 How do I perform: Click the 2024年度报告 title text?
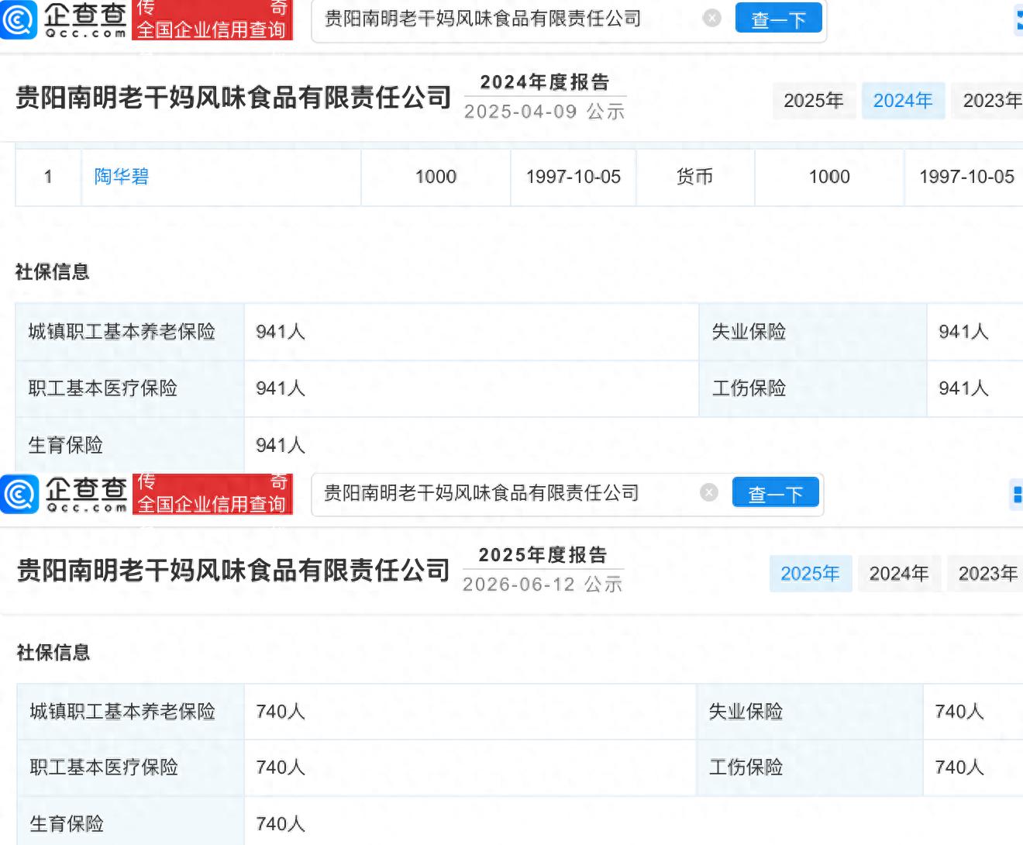[545, 82]
